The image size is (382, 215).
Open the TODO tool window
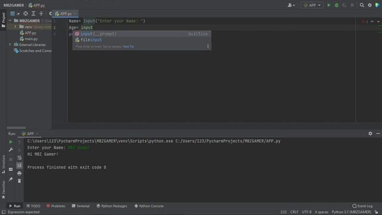click(x=33, y=206)
